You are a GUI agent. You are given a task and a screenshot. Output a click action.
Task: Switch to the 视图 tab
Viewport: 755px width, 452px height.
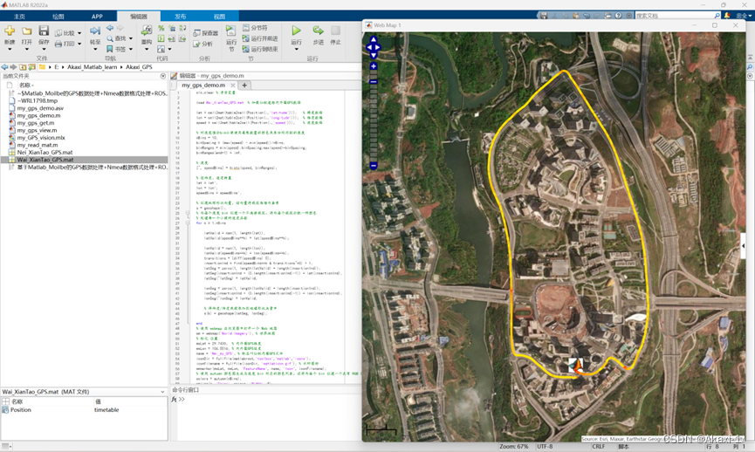click(x=220, y=17)
